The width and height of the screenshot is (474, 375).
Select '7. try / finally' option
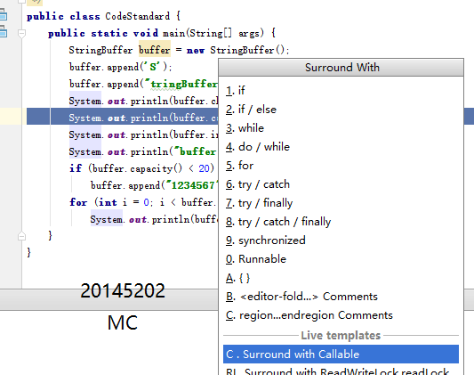(341, 203)
